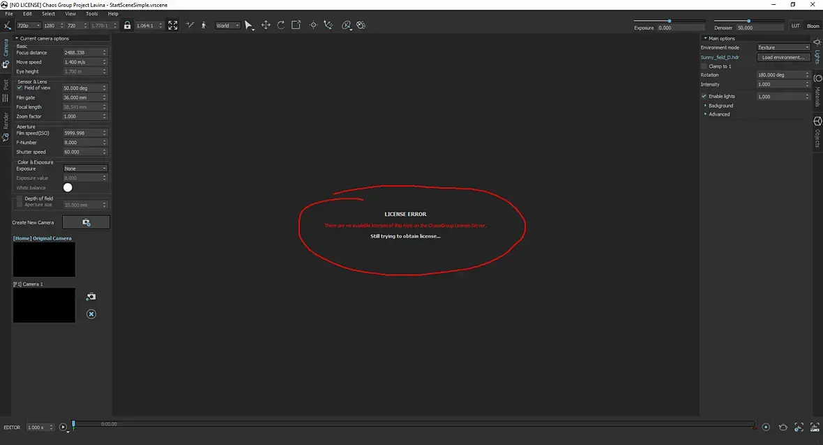The image size is (823, 445).
Task: Click the record circle icon at bottom right
Action: pyautogui.click(x=766, y=427)
